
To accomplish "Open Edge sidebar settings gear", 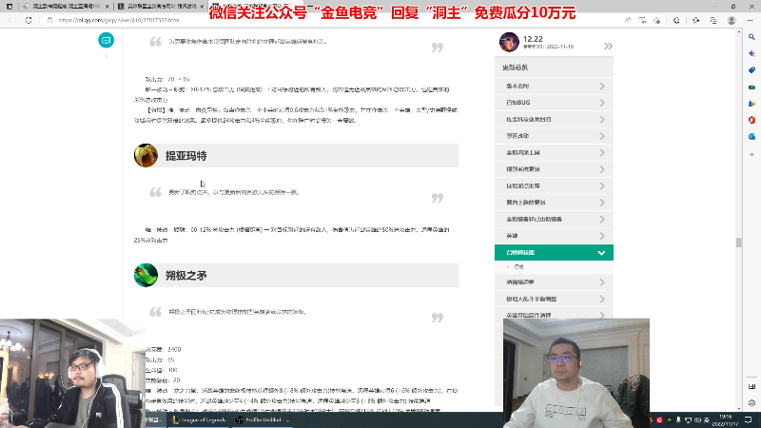I will (751, 402).
